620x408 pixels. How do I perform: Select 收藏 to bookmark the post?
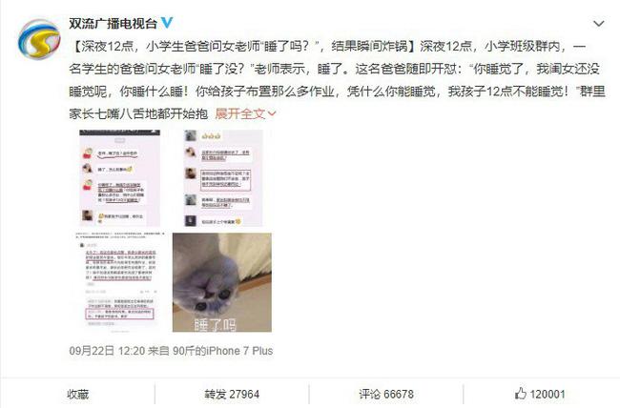point(78,394)
